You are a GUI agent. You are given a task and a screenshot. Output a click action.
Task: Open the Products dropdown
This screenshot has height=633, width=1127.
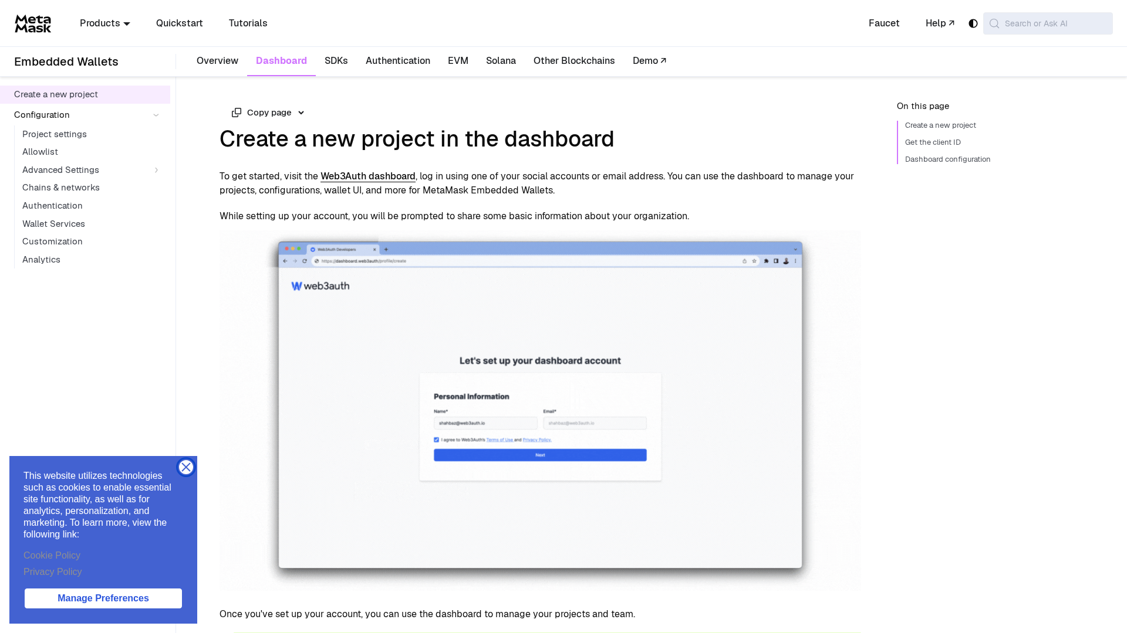pos(105,23)
